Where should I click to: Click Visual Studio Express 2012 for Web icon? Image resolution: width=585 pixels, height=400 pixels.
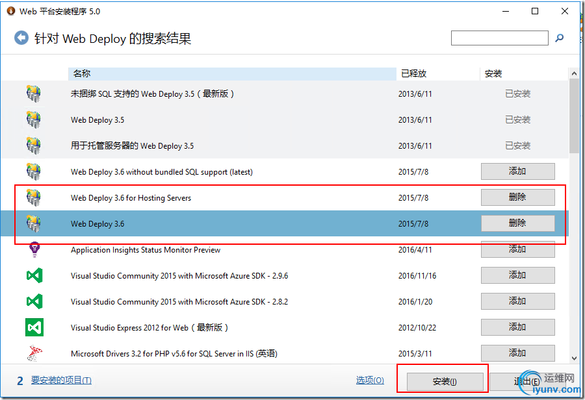[x=34, y=327]
